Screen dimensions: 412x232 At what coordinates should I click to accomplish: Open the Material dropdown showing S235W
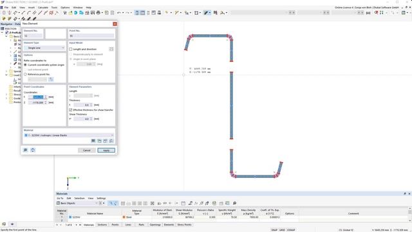pyautogui.click(x=69, y=135)
